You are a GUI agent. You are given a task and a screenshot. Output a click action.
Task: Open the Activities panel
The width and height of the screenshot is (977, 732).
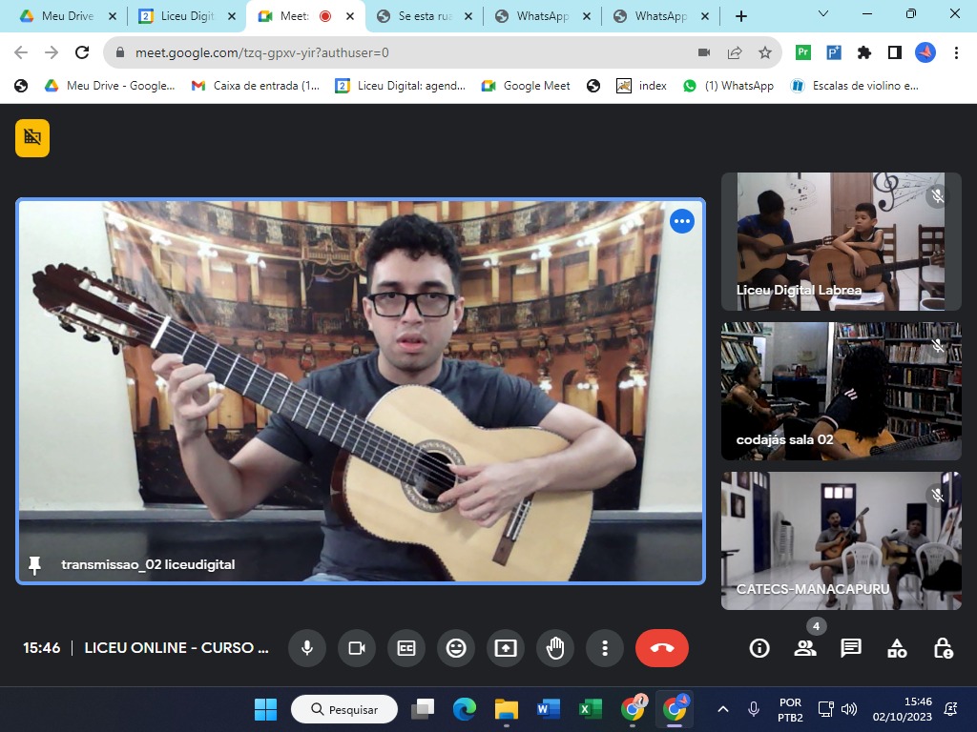897,648
